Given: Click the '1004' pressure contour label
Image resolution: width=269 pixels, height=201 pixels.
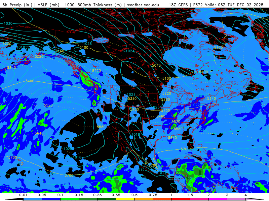Looking at the screenshot, I should coord(253,37).
